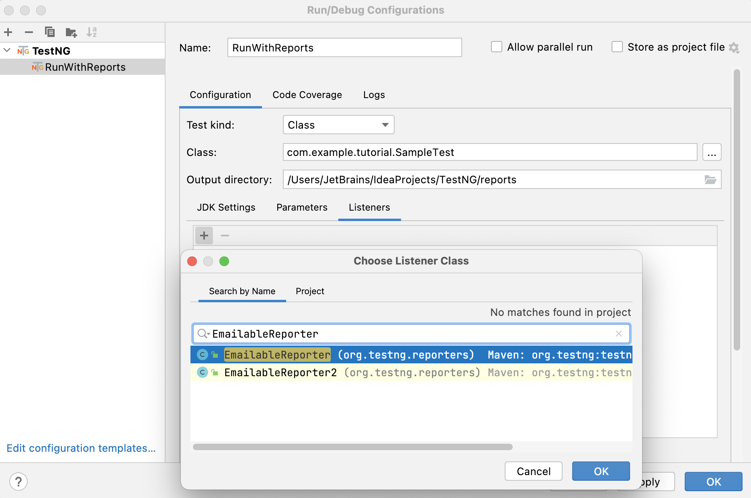Add a listener with the plus button
The height and width of the screenshot is (498, 751).
coord(204,236)
